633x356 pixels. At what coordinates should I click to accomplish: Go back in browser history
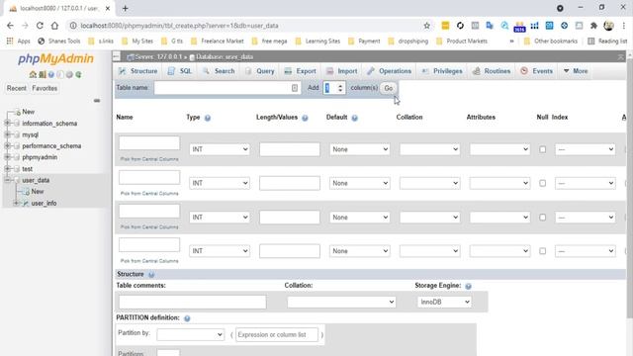pos(10,26)
